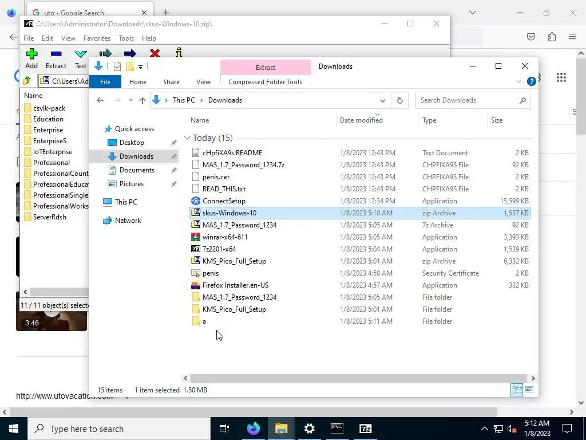Refresh the Downloads folder view
The height and width of the screenshot is (440, 586).
(x=399, y=100)
